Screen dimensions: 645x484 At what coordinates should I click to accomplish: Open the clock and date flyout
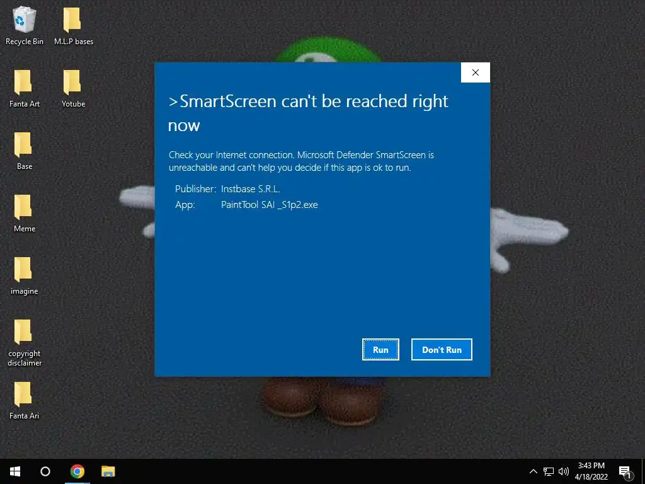tap(591, 471)
